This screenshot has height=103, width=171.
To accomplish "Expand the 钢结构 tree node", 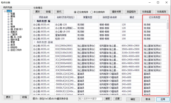I will tap(9, 48).
